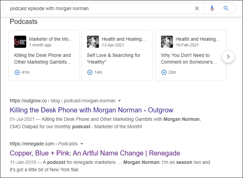The image size is (243, 178).
Task: Expand the dropdown arrow beside renegade.com URL
Action: pos(82,144)
